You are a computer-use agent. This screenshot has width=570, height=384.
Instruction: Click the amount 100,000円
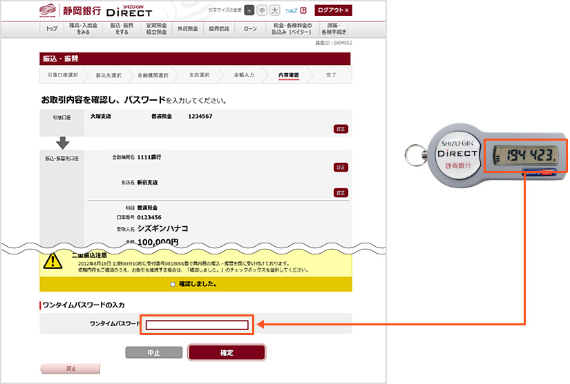[158, 242]
